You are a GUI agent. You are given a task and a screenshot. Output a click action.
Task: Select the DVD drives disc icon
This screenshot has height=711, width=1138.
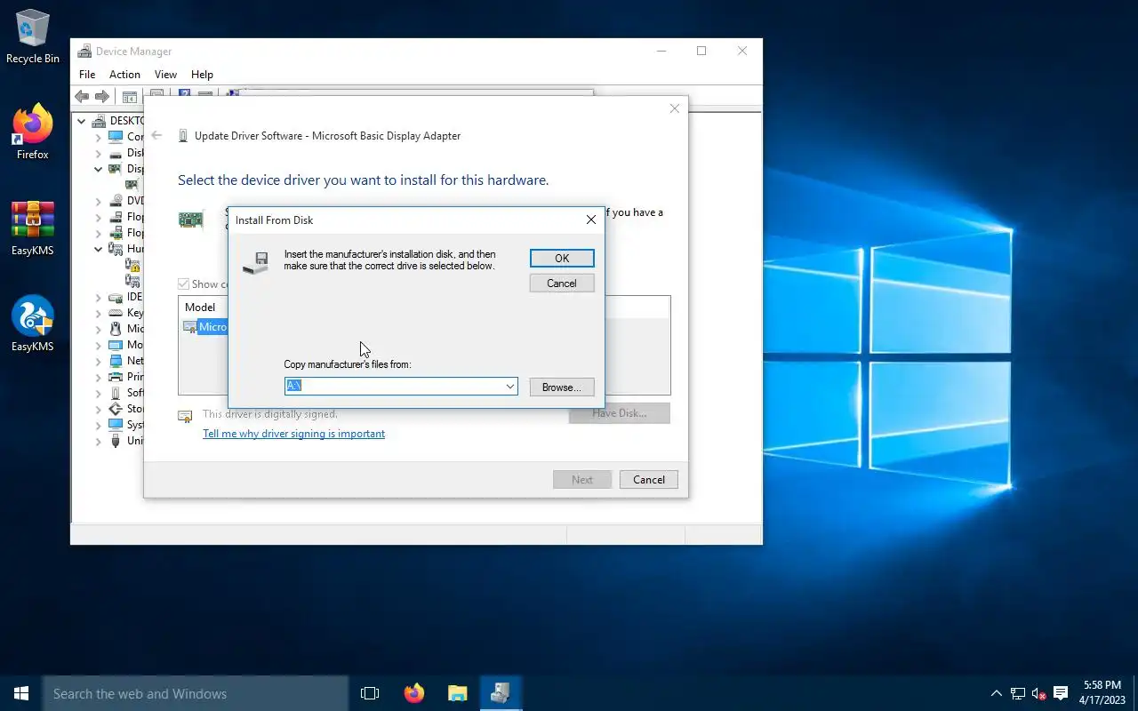coord(116,201)
